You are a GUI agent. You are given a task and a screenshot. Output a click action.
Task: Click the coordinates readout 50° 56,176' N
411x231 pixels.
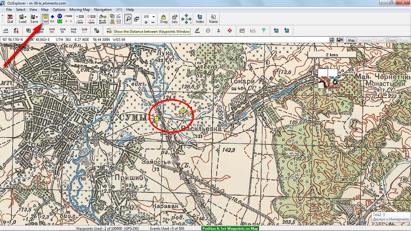[13, 40]
